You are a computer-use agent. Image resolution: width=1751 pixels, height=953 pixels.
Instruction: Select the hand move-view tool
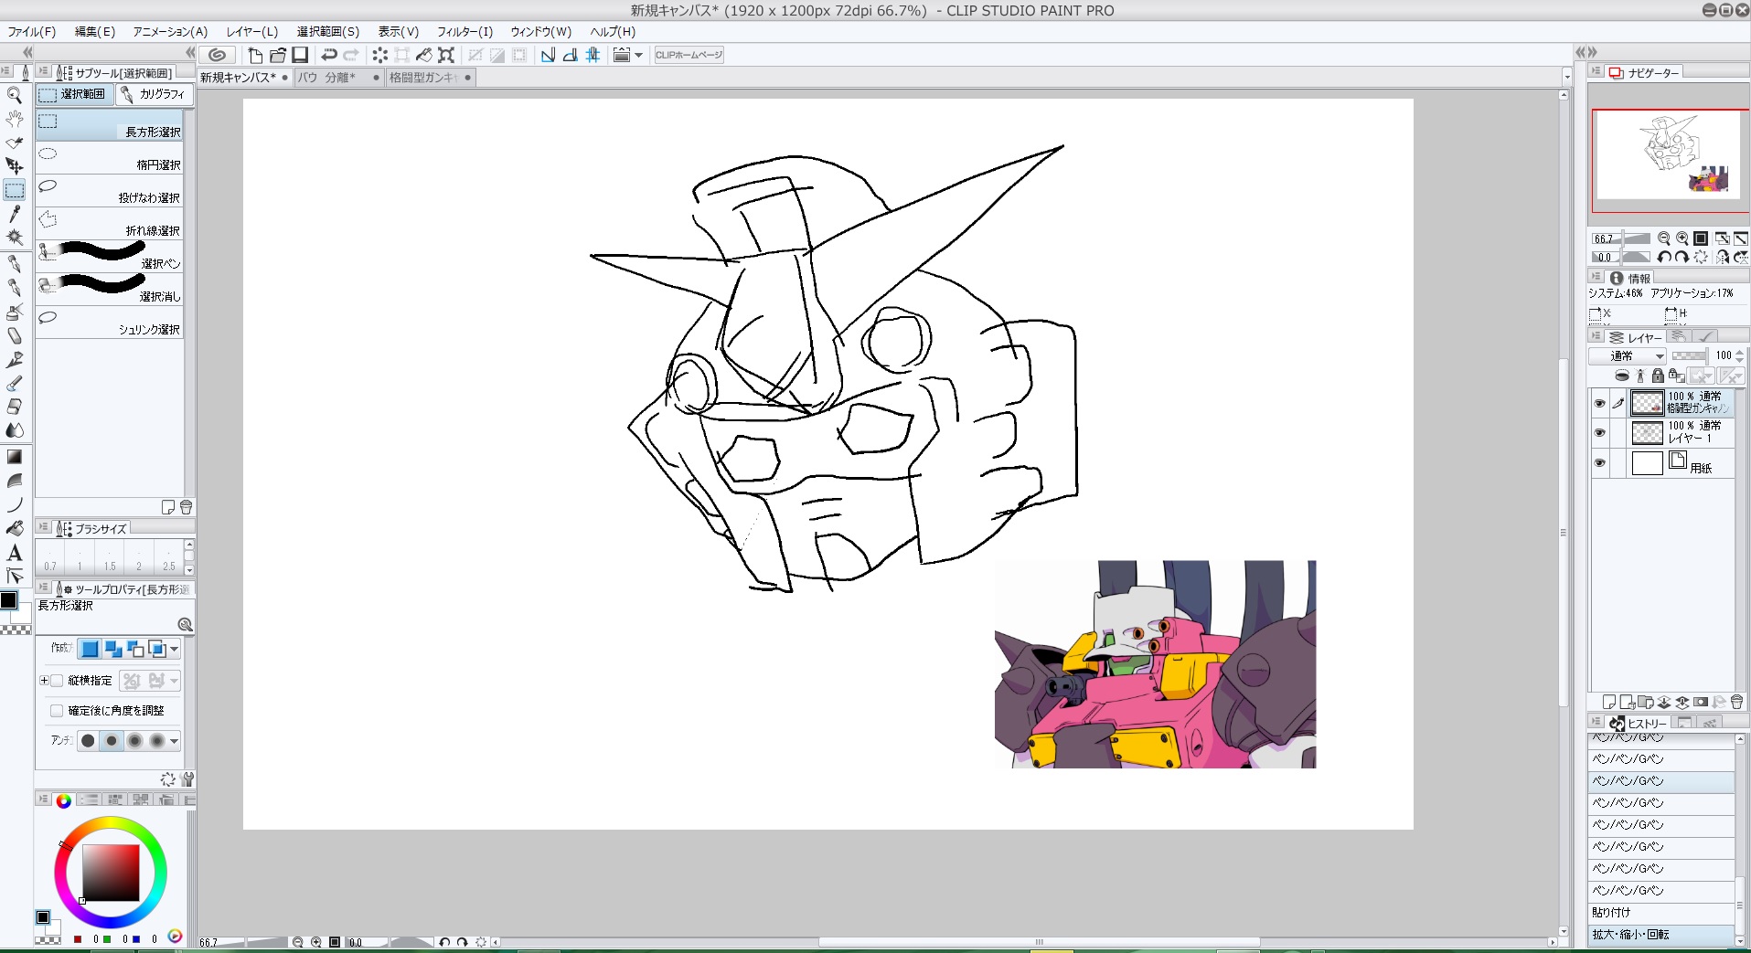click(x=15, y=119)
